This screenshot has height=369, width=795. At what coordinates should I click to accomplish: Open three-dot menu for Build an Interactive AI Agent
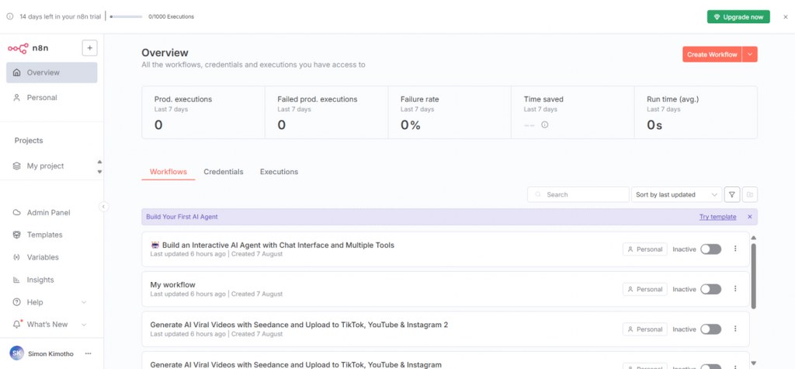click(x=735, y=249)
